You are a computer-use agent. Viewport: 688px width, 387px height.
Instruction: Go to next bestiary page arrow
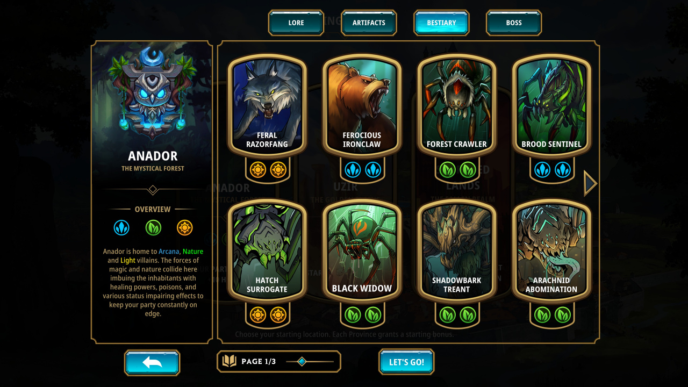[x=590, y=184]
